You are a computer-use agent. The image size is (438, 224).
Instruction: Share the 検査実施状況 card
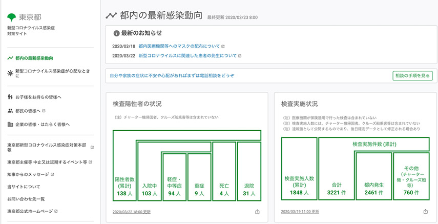point(425,211)
